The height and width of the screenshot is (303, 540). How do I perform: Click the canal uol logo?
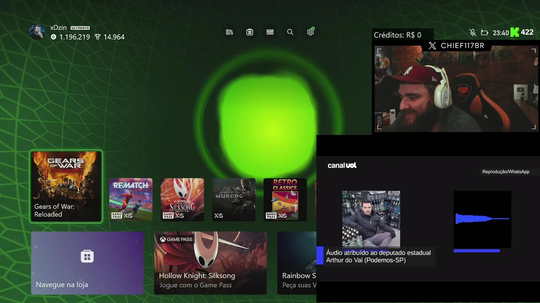342,165
